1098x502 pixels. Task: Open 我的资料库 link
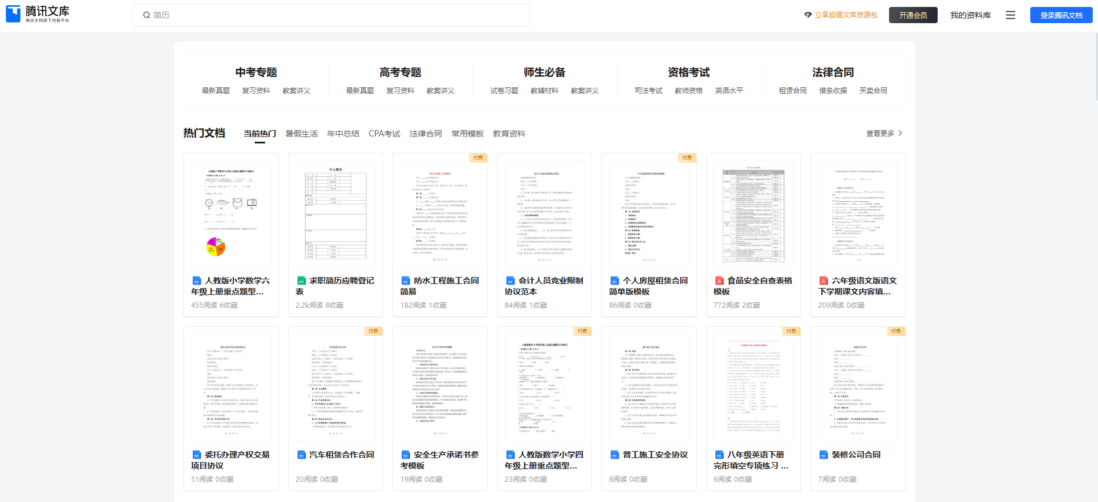coord(971,15)
